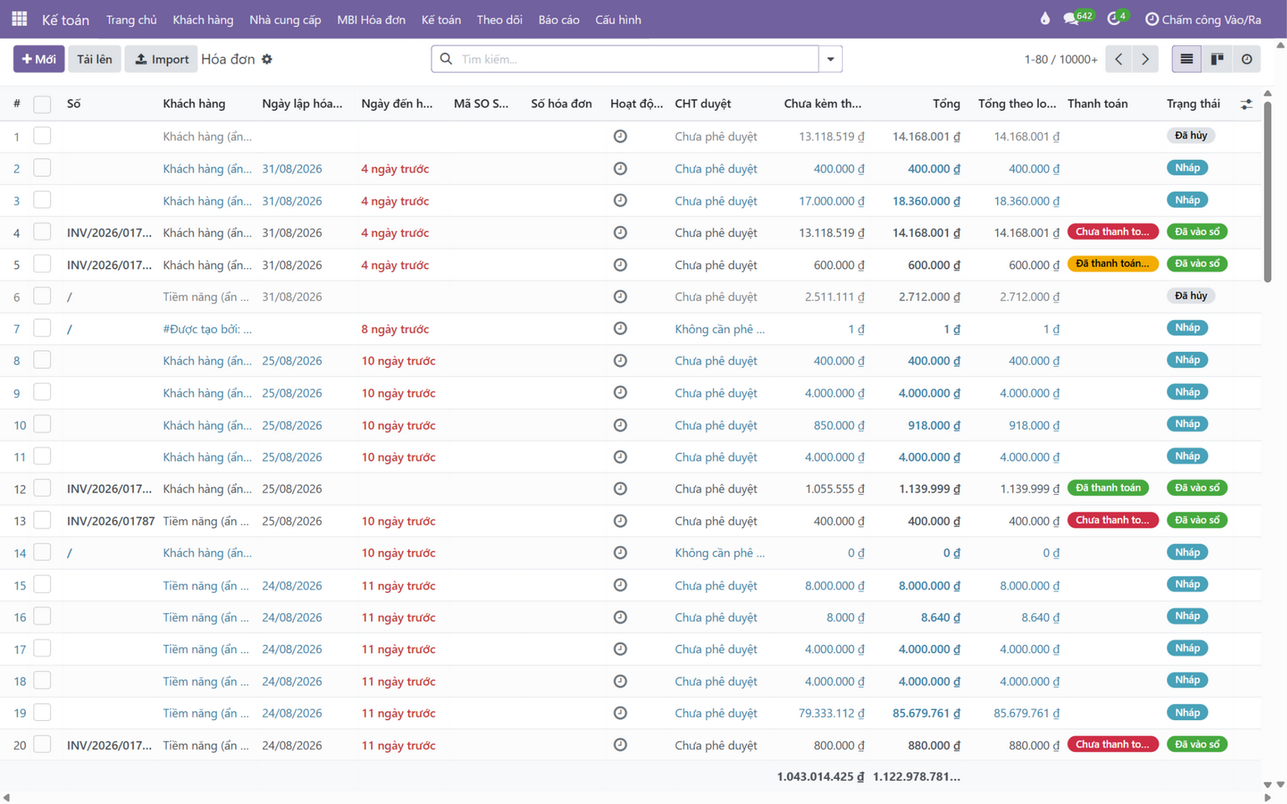The image size is (1287, 804).
Task: Open the Khách hàng menu
Action: click(203, 19)
